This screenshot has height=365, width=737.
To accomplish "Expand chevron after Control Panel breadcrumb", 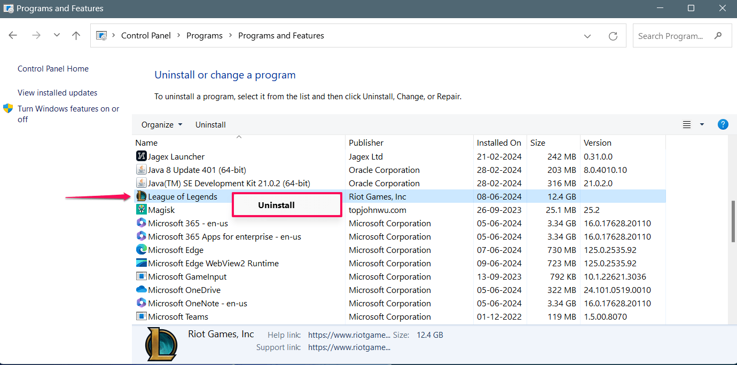I will pyautogui.click(x=179, y=36).
